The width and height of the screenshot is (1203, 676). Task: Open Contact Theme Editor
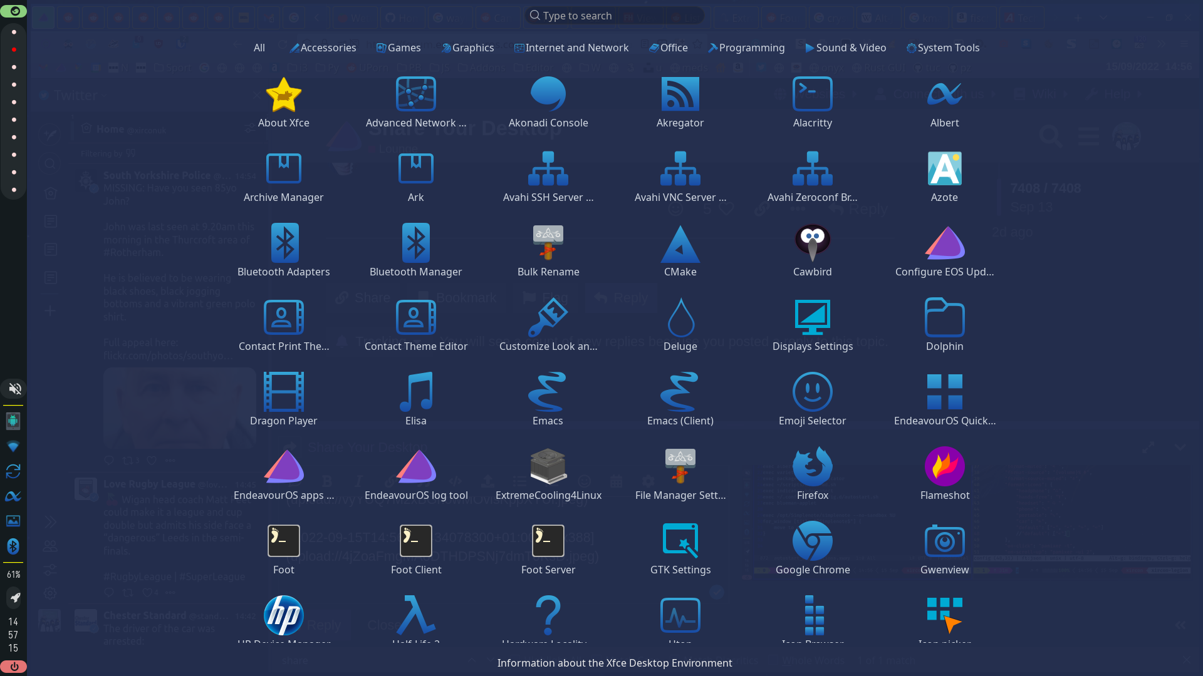(415, 327)
